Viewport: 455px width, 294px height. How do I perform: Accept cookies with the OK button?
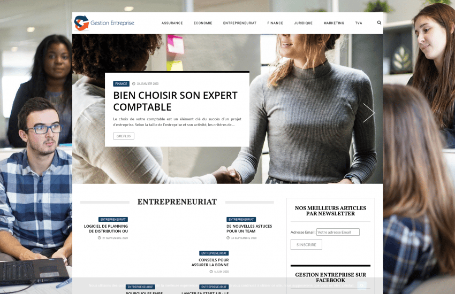click(x=361, y=285)
